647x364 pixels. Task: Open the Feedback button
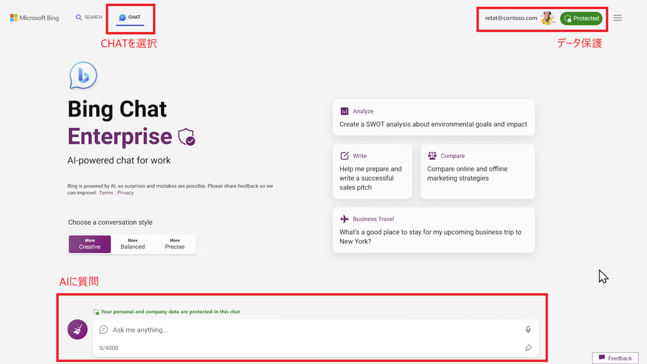(615, 358)
